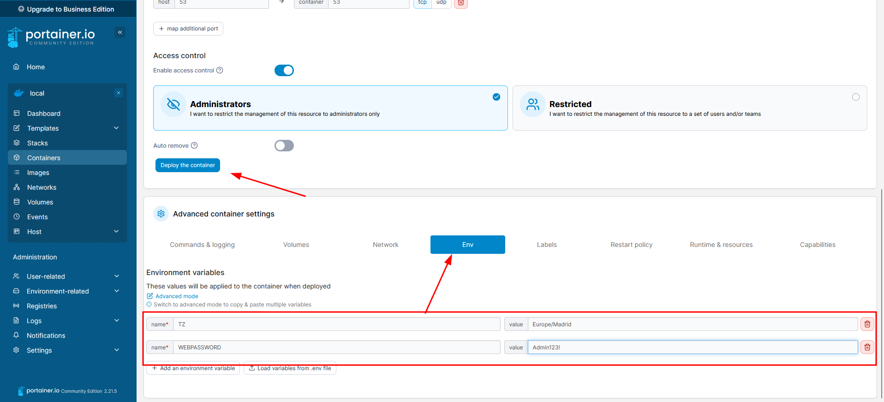Screen dimensions: 884x402
Task: Select the Restricted access option
Action: pyautogui.click(x=855, y=97)
